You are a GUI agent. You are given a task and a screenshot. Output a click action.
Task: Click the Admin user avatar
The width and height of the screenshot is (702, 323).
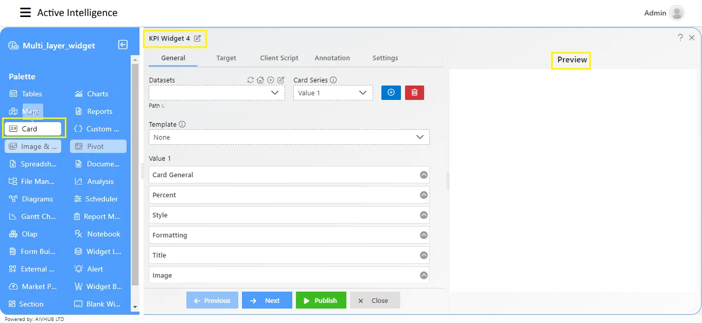click(x=677, y=13)
